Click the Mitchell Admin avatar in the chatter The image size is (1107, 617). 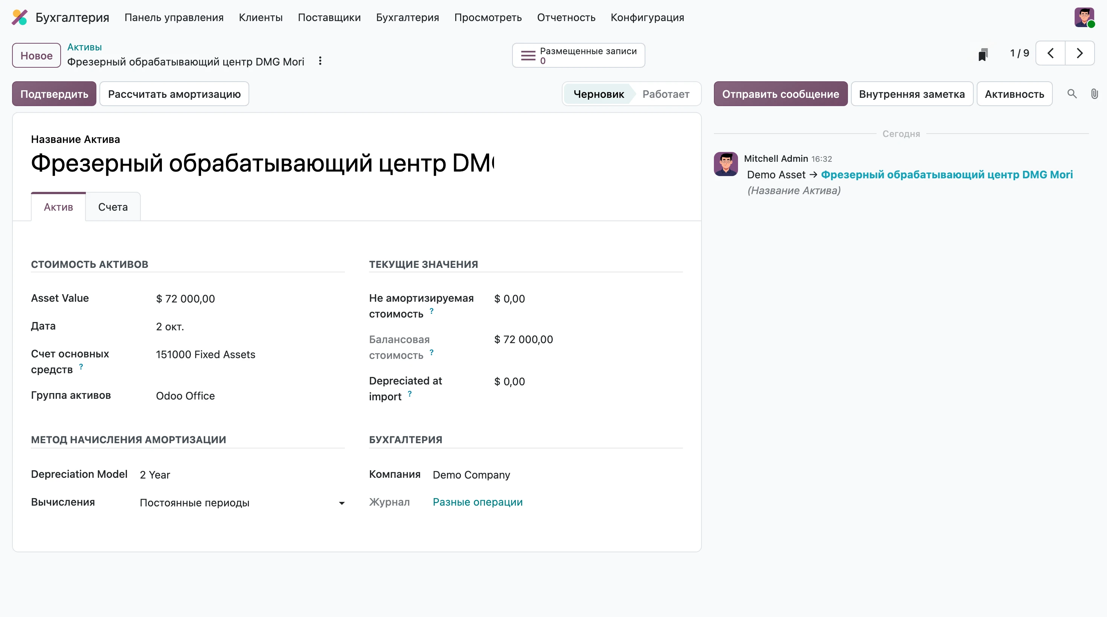[726, 164]
